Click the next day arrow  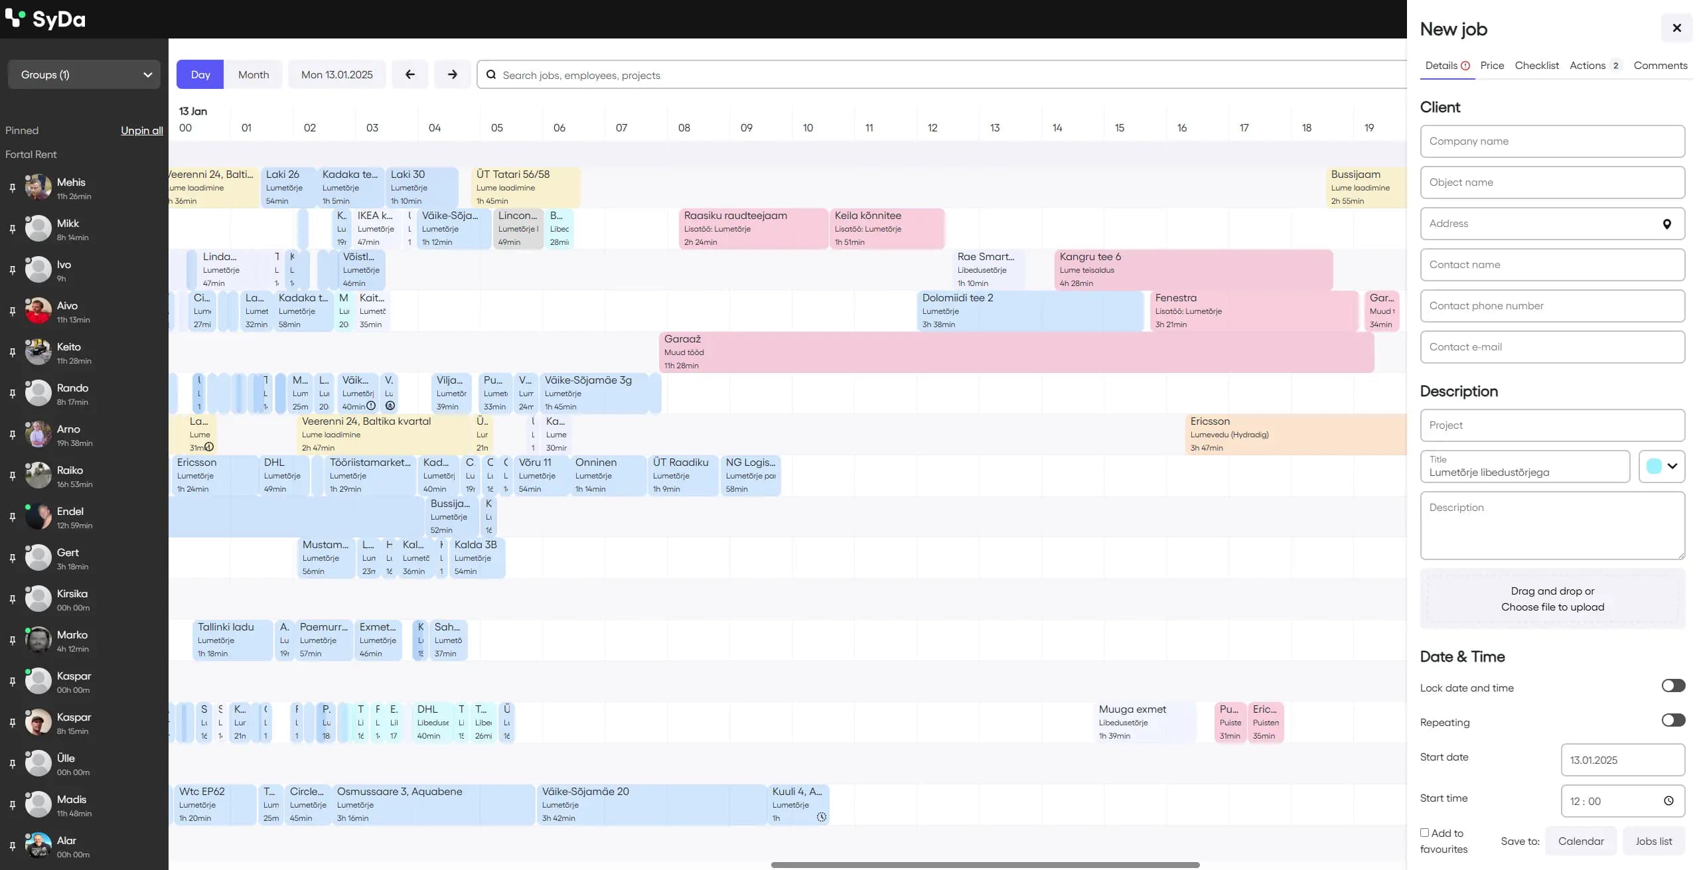(x=452, y=74)
